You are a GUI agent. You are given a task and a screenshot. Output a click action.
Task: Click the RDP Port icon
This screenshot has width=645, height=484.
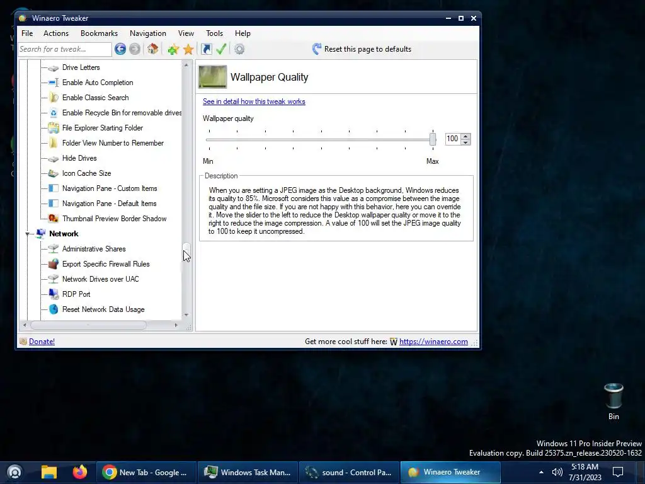(x=54, y=294)
